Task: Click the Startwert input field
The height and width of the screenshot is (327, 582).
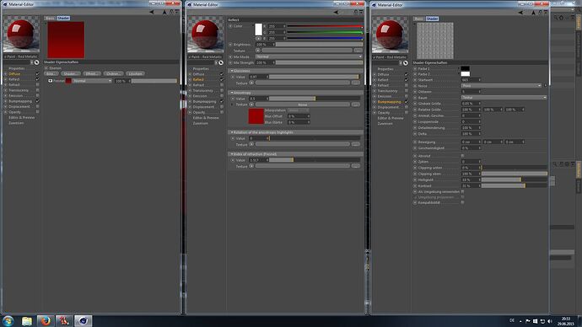Action: [x=471, y=80]
